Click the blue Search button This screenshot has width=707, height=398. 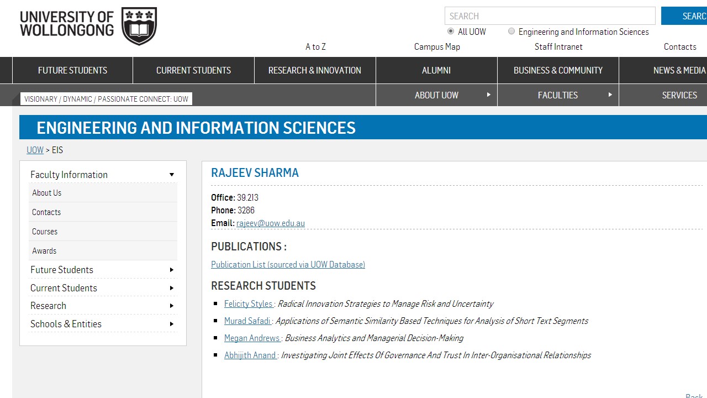684,16
